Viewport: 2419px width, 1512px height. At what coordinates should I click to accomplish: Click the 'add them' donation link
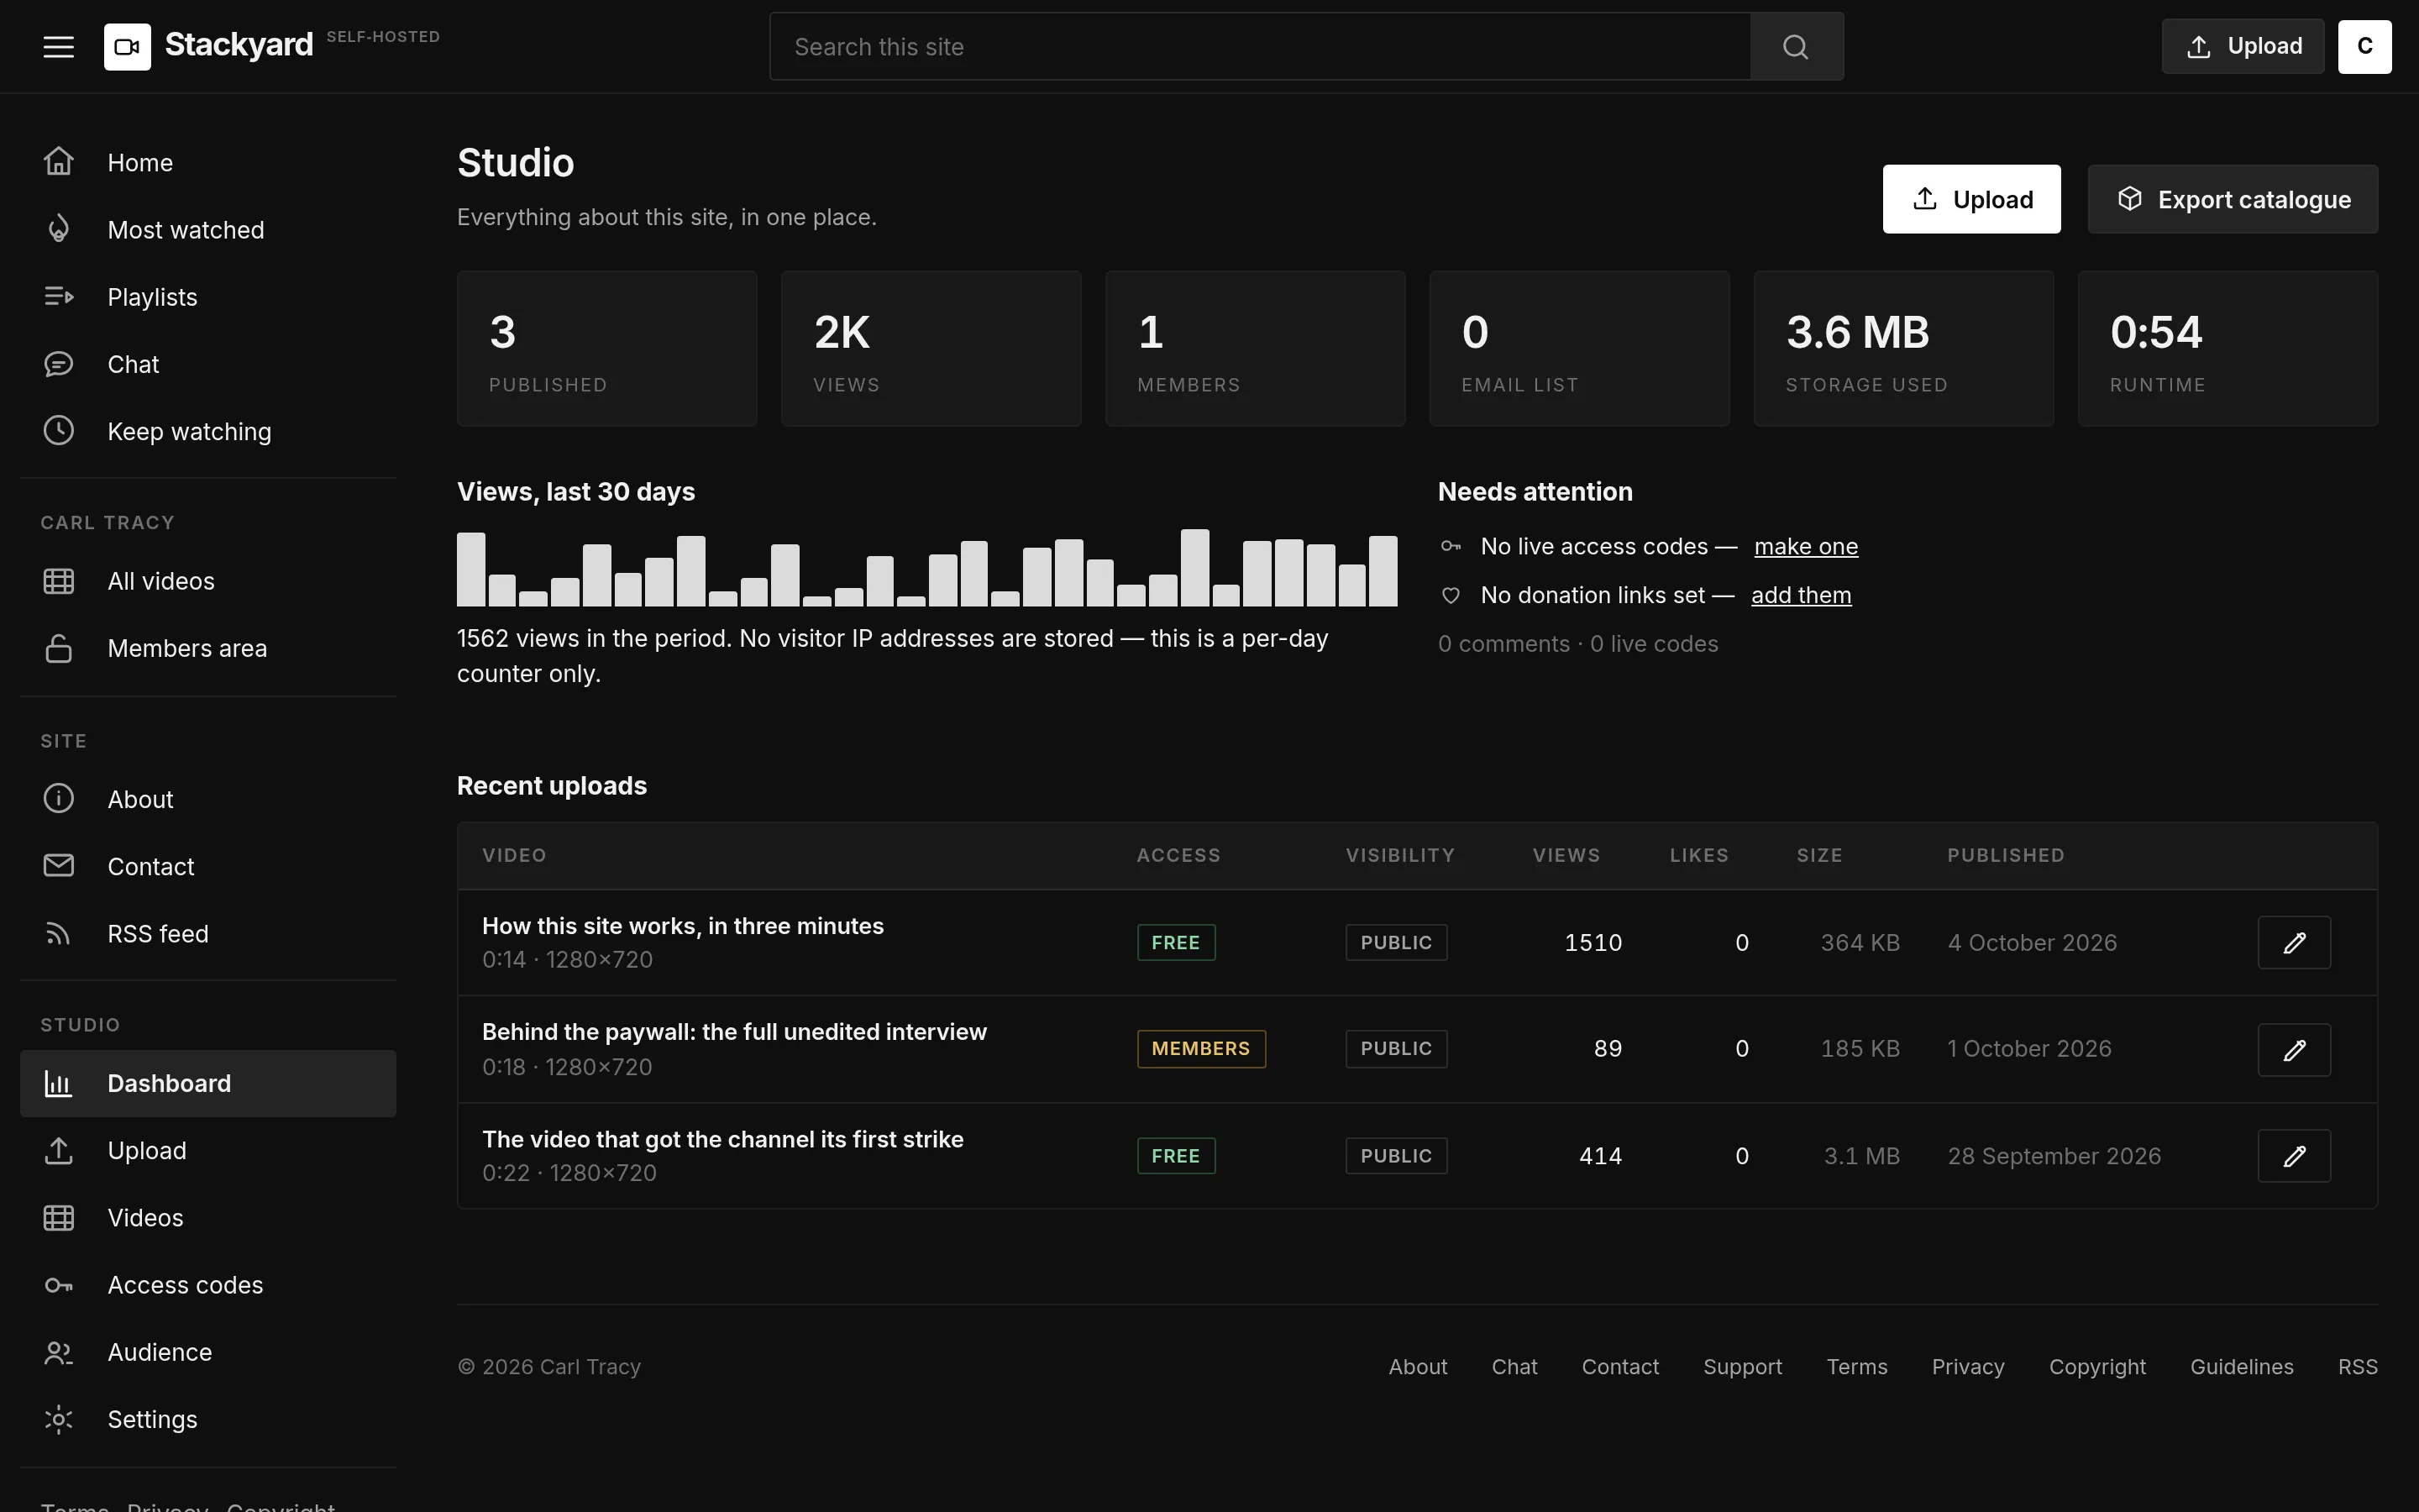[1800, 595]
